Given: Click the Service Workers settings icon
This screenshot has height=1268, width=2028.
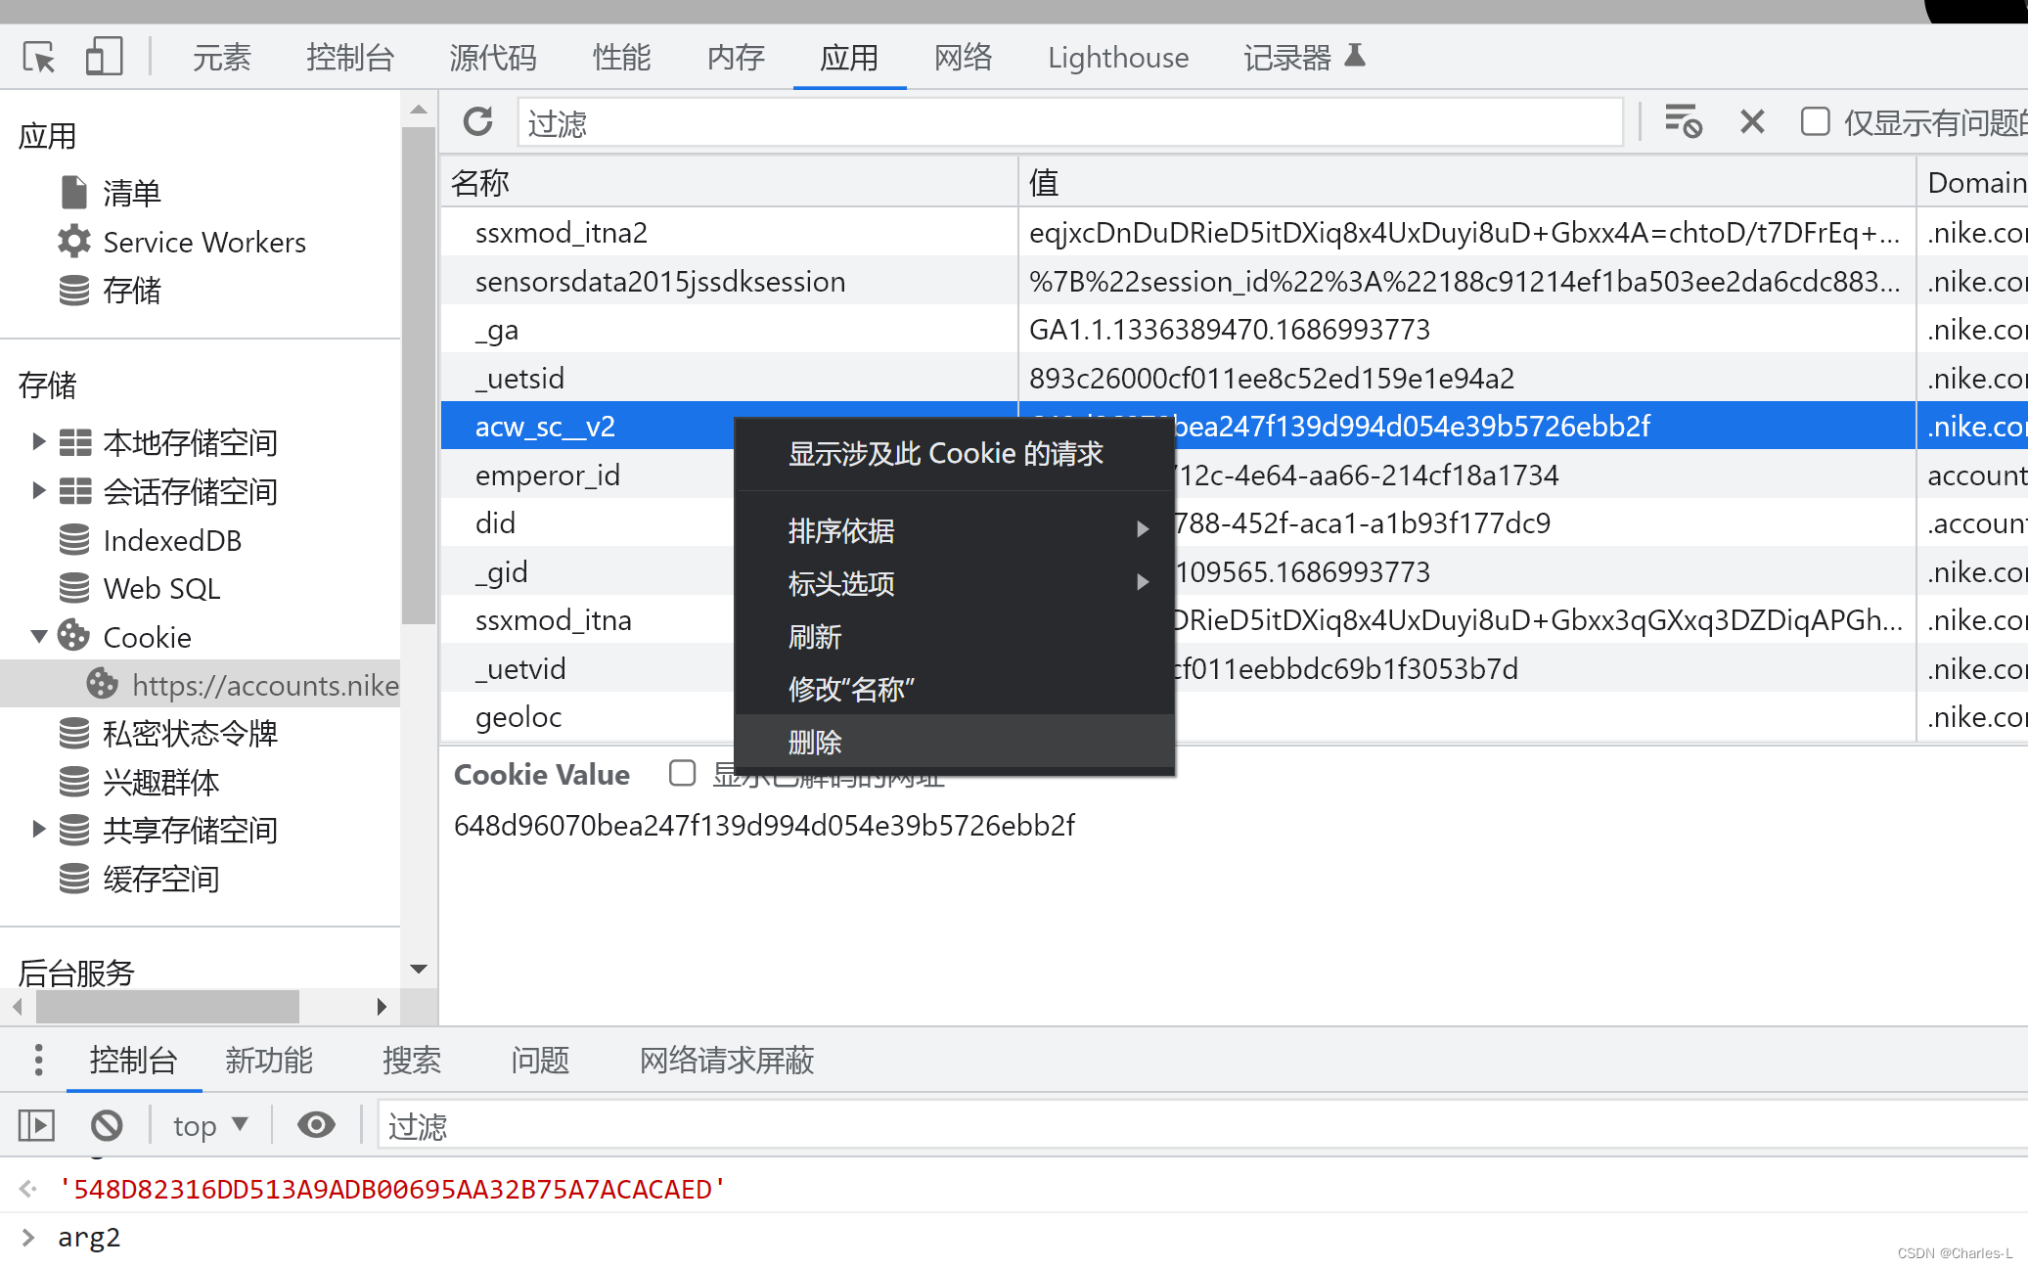Looking at the screenshot, I should coord(73,241).
